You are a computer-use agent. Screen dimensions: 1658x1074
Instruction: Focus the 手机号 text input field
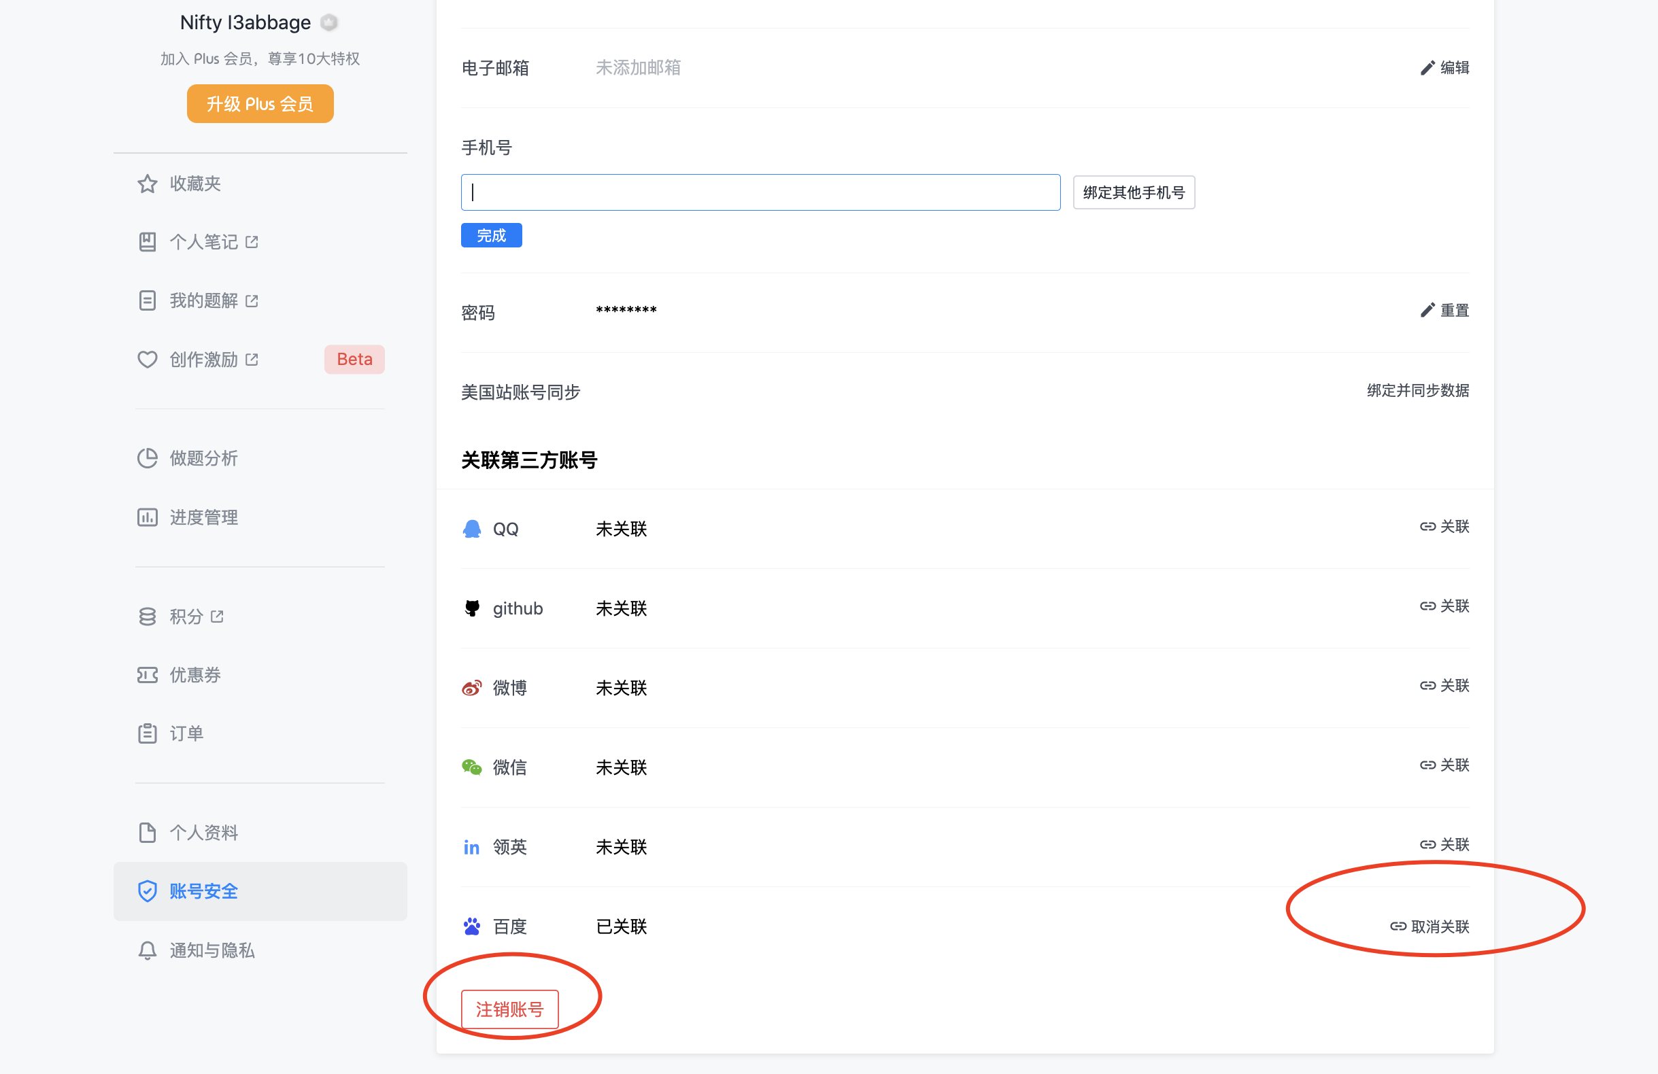[760, 192]
